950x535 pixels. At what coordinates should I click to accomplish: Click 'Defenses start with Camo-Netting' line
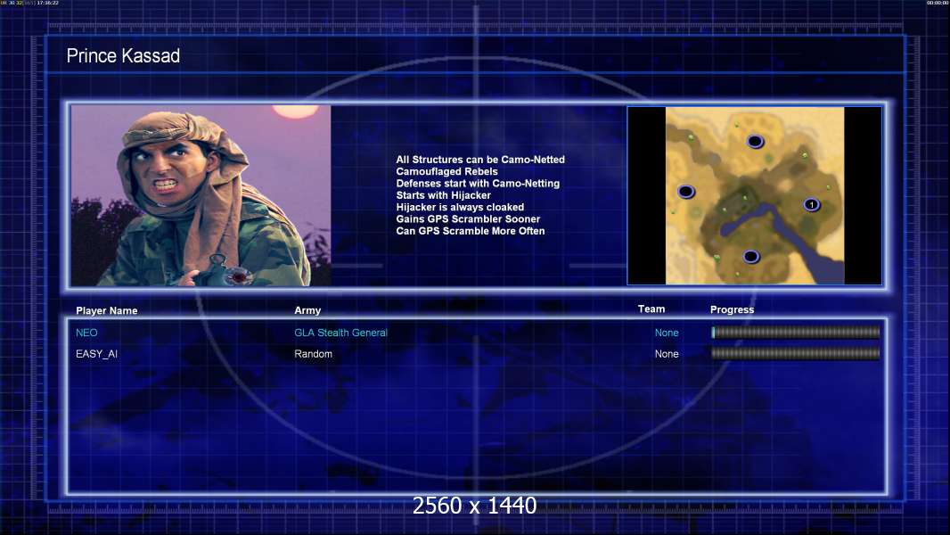coord(478,183)
